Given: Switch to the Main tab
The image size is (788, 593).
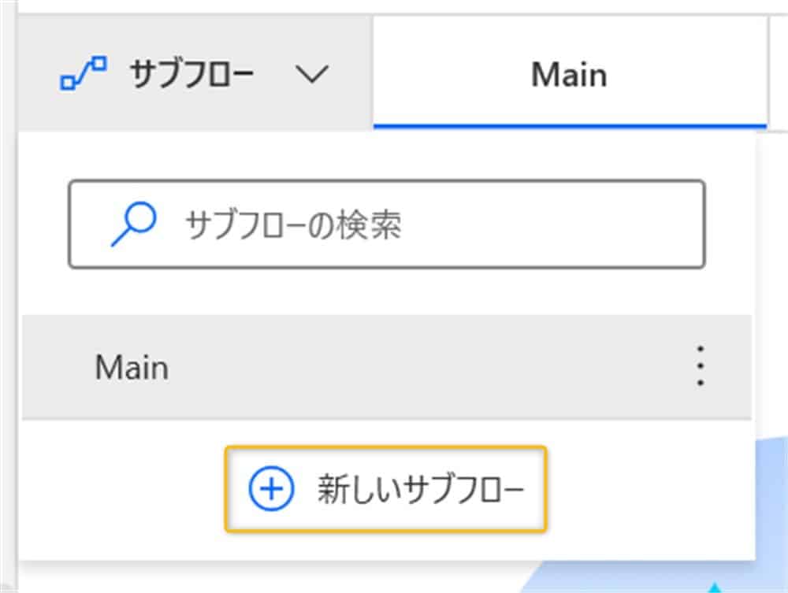Looking at the screenshot, I should point(569,73).
